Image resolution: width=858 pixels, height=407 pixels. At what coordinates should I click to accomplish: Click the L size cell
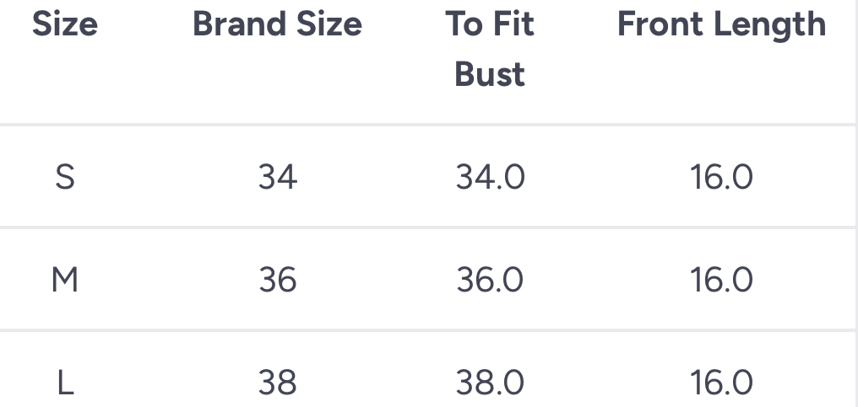pos(65,383)
